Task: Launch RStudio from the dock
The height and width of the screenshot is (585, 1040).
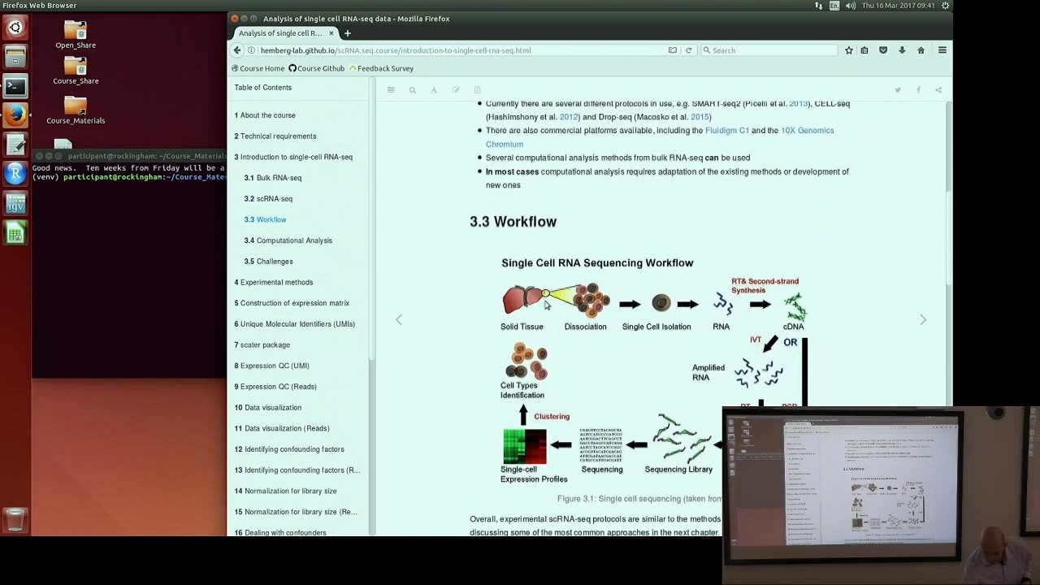Action: tap(15, 173)
